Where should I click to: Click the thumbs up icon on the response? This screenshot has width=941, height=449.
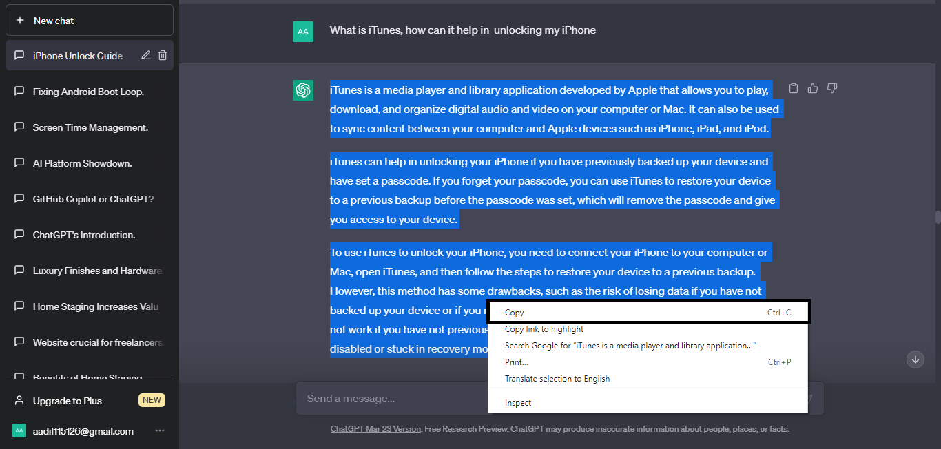813,88
